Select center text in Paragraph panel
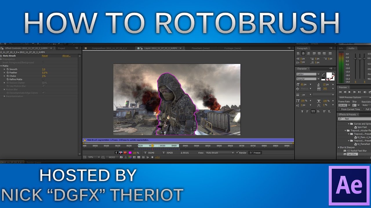This screenshot has width=371, height=208. coord(303,53)
